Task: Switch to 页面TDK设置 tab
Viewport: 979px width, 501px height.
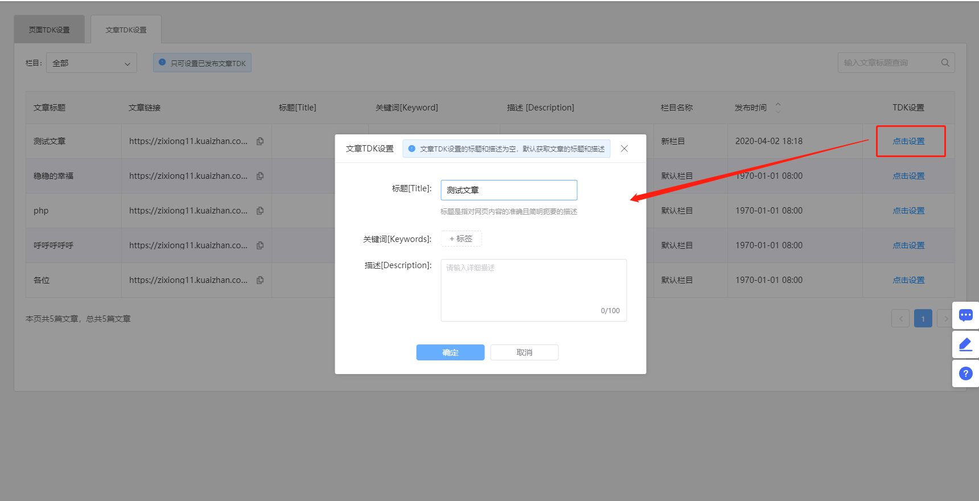Action: point(50,30)
